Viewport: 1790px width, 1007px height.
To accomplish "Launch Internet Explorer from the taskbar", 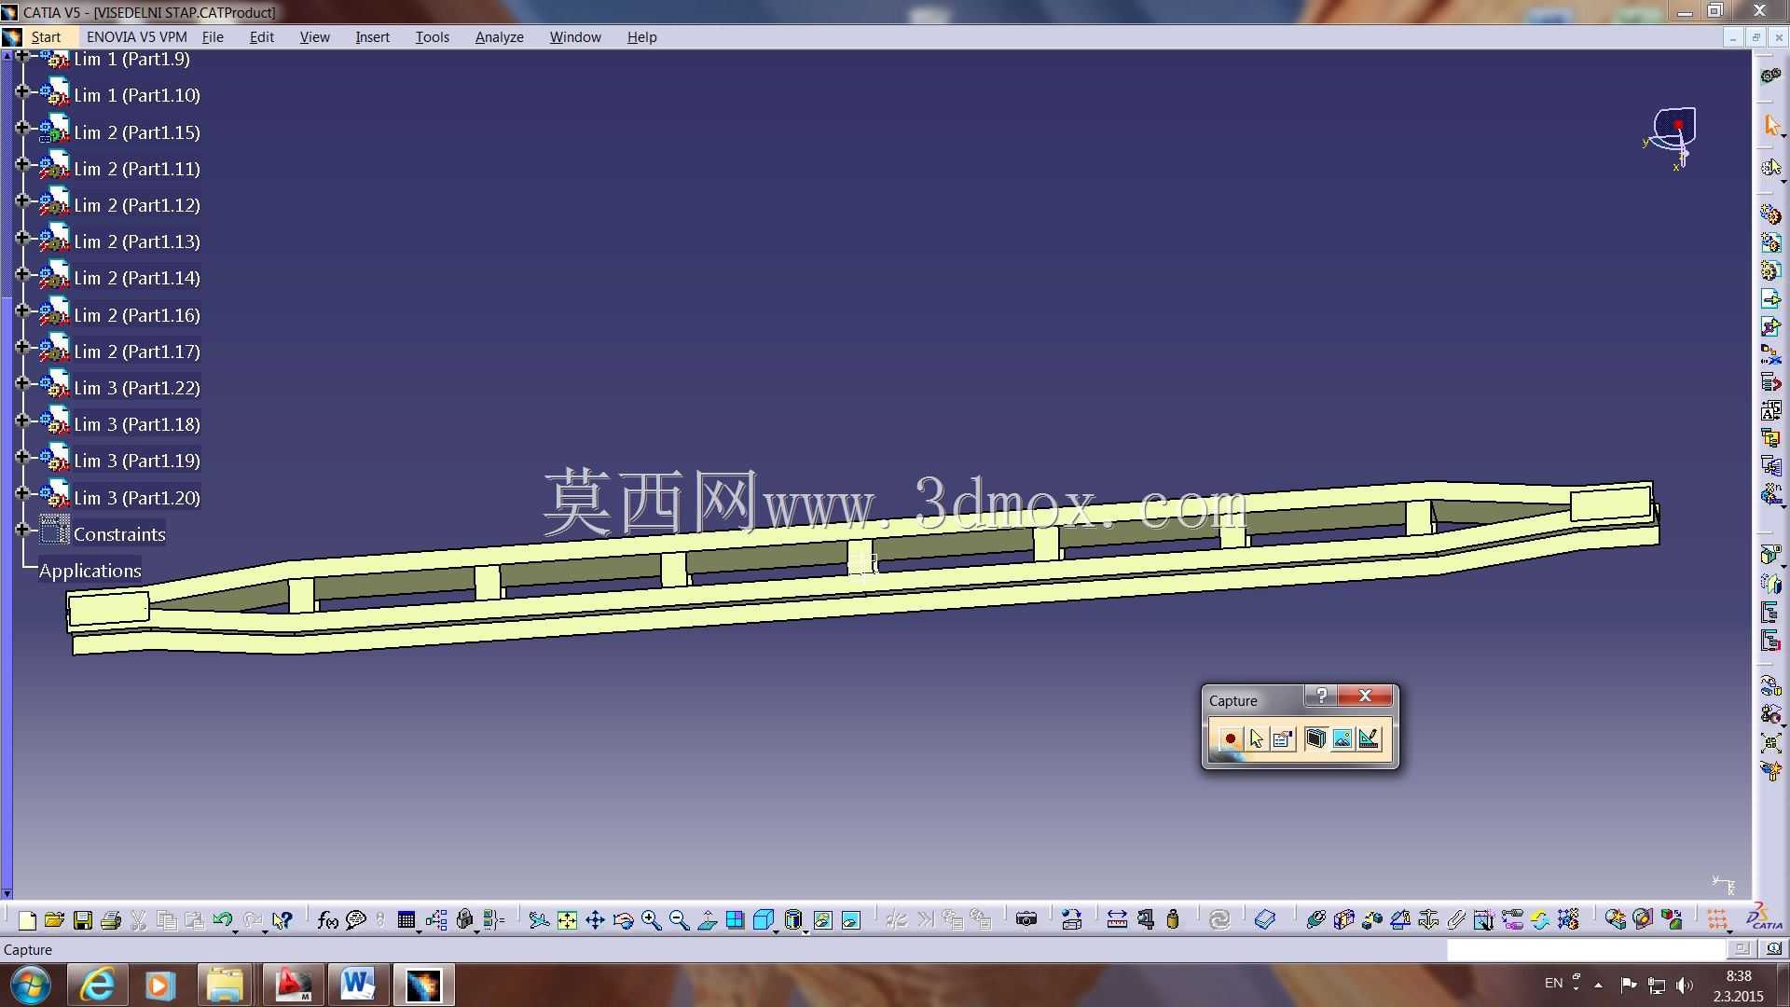I will tap(97, 985).
